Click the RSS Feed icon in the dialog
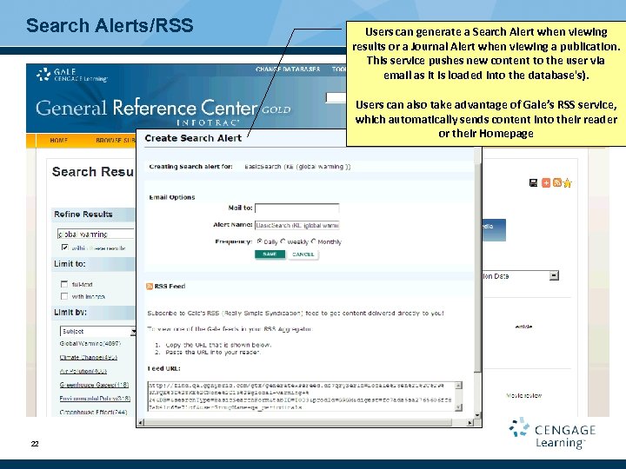Screen dimensions: 626x469 click(x=150, y=287)
